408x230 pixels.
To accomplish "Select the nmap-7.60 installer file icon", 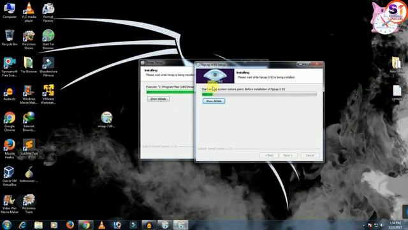I will pyautogui.click(x=106, y=120).
